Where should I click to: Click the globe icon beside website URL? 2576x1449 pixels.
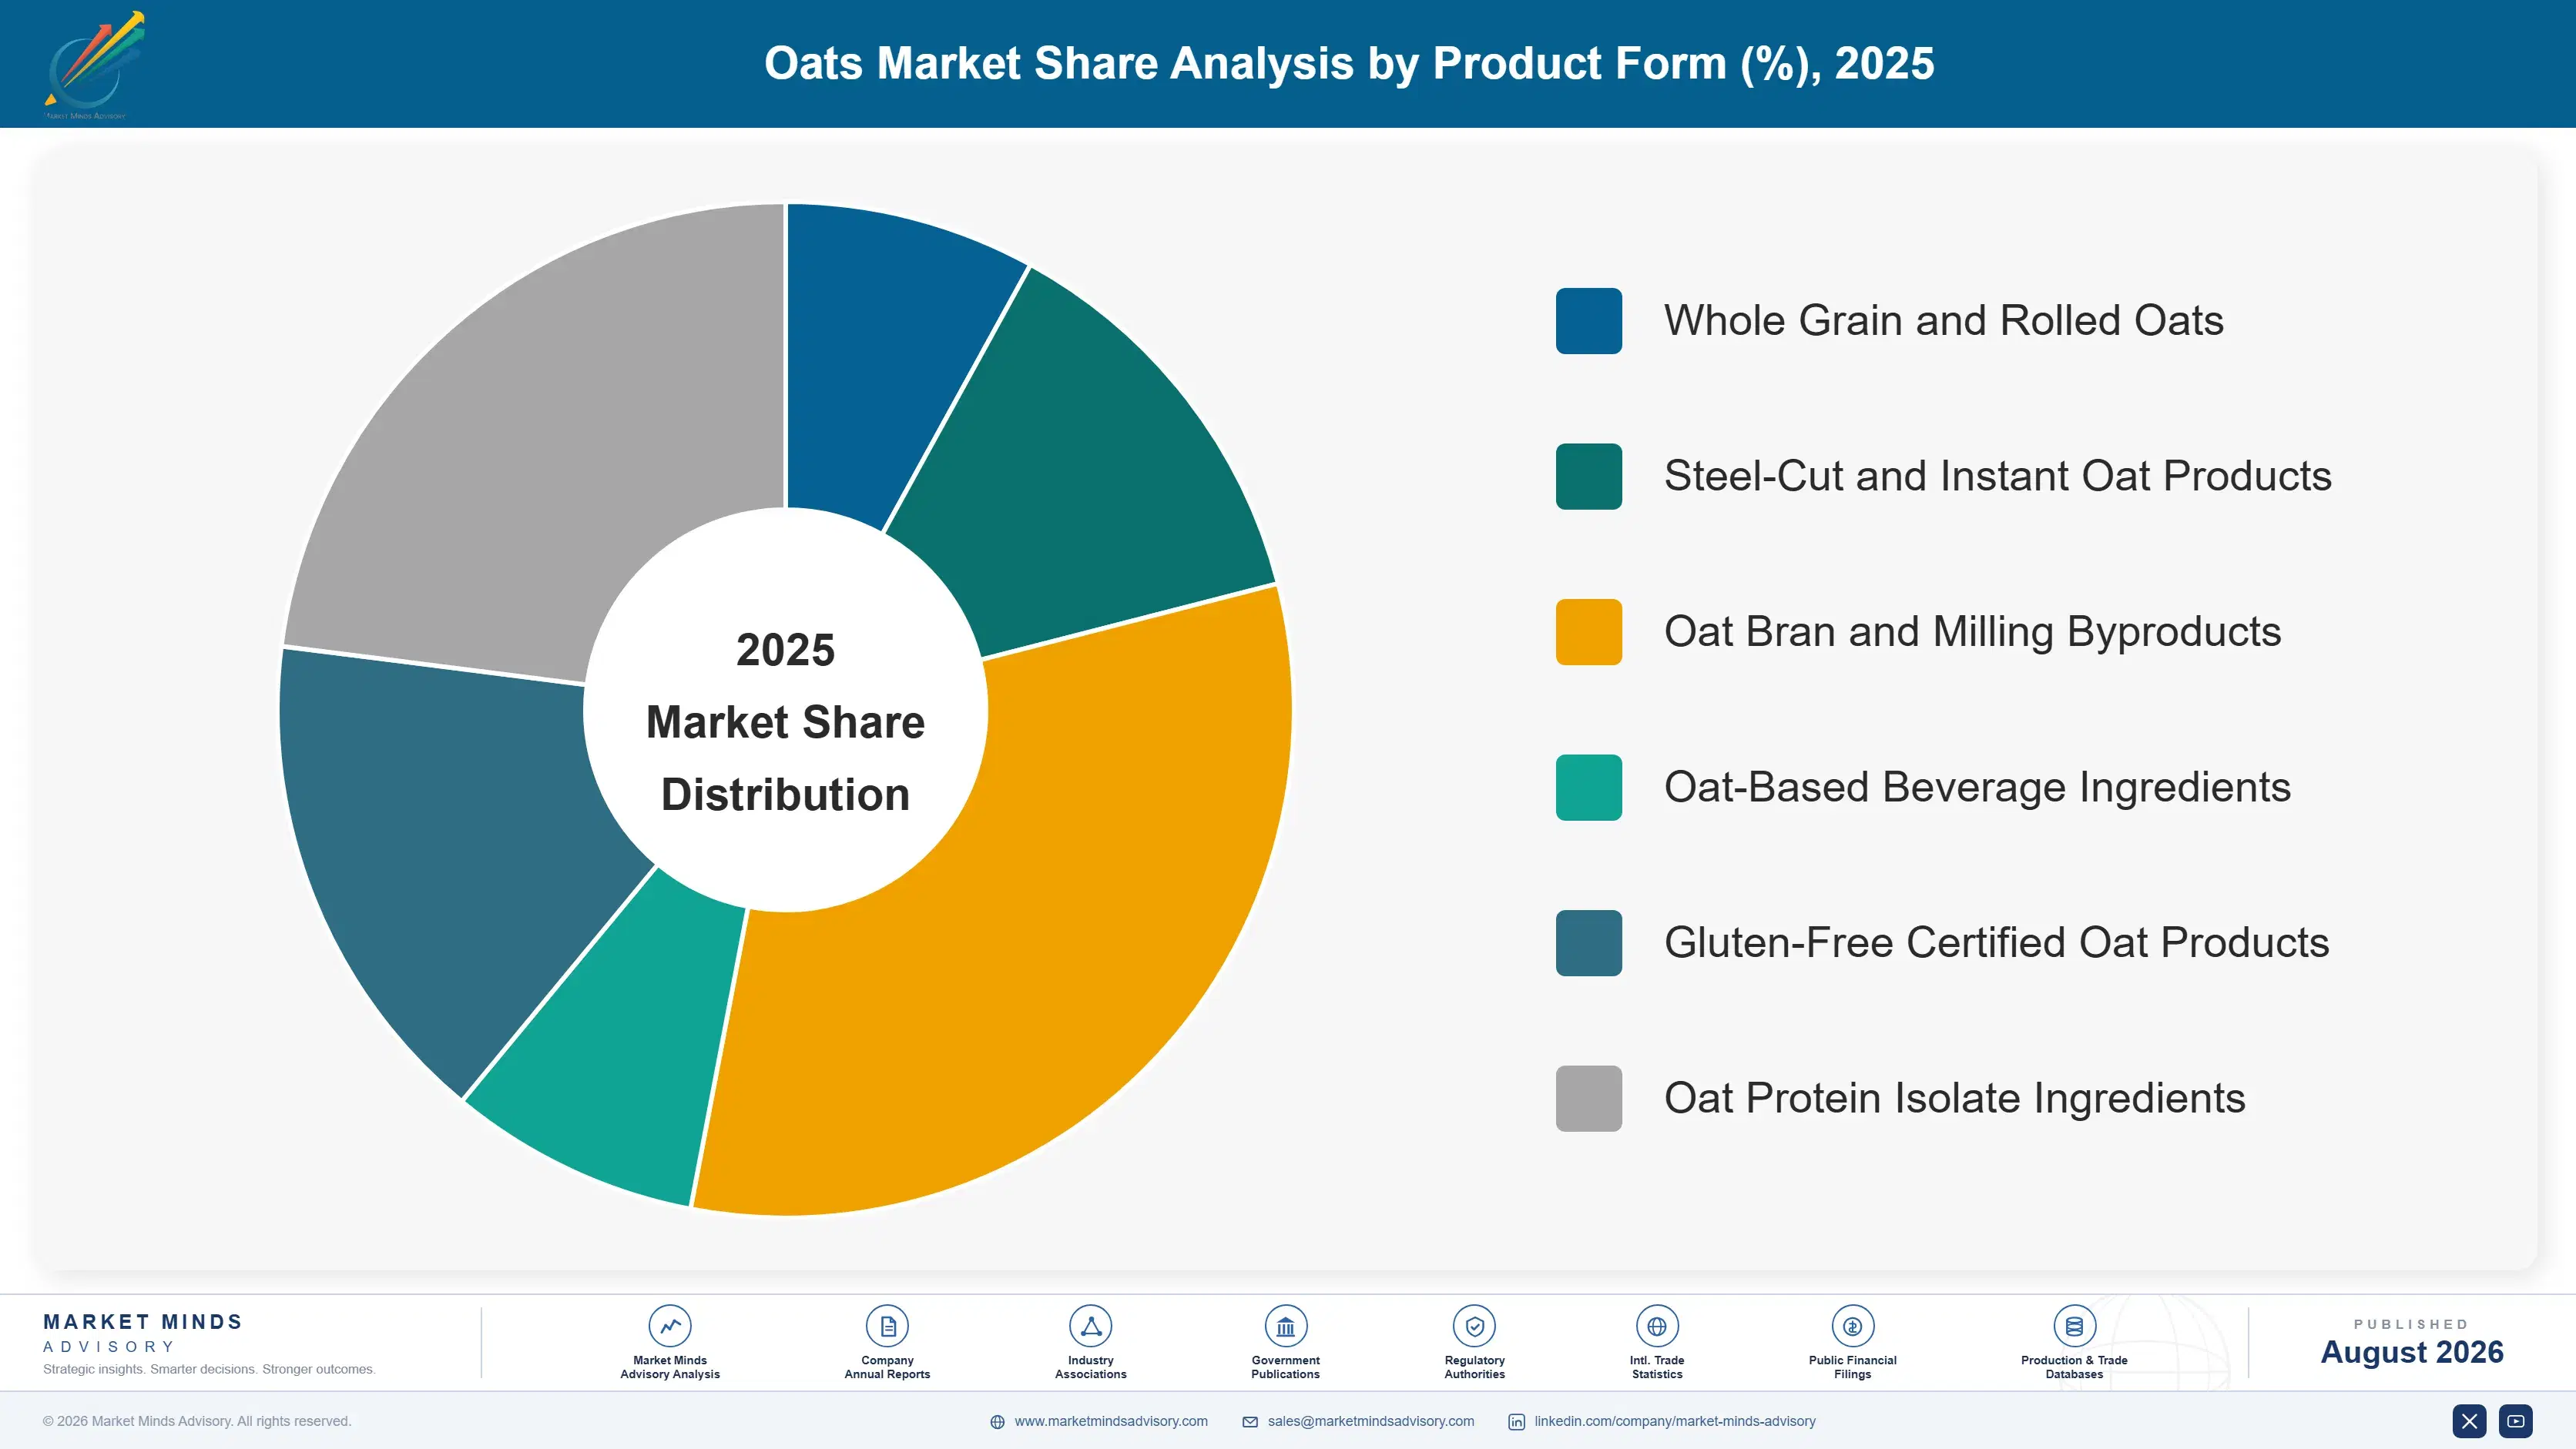coord(997,1422)
